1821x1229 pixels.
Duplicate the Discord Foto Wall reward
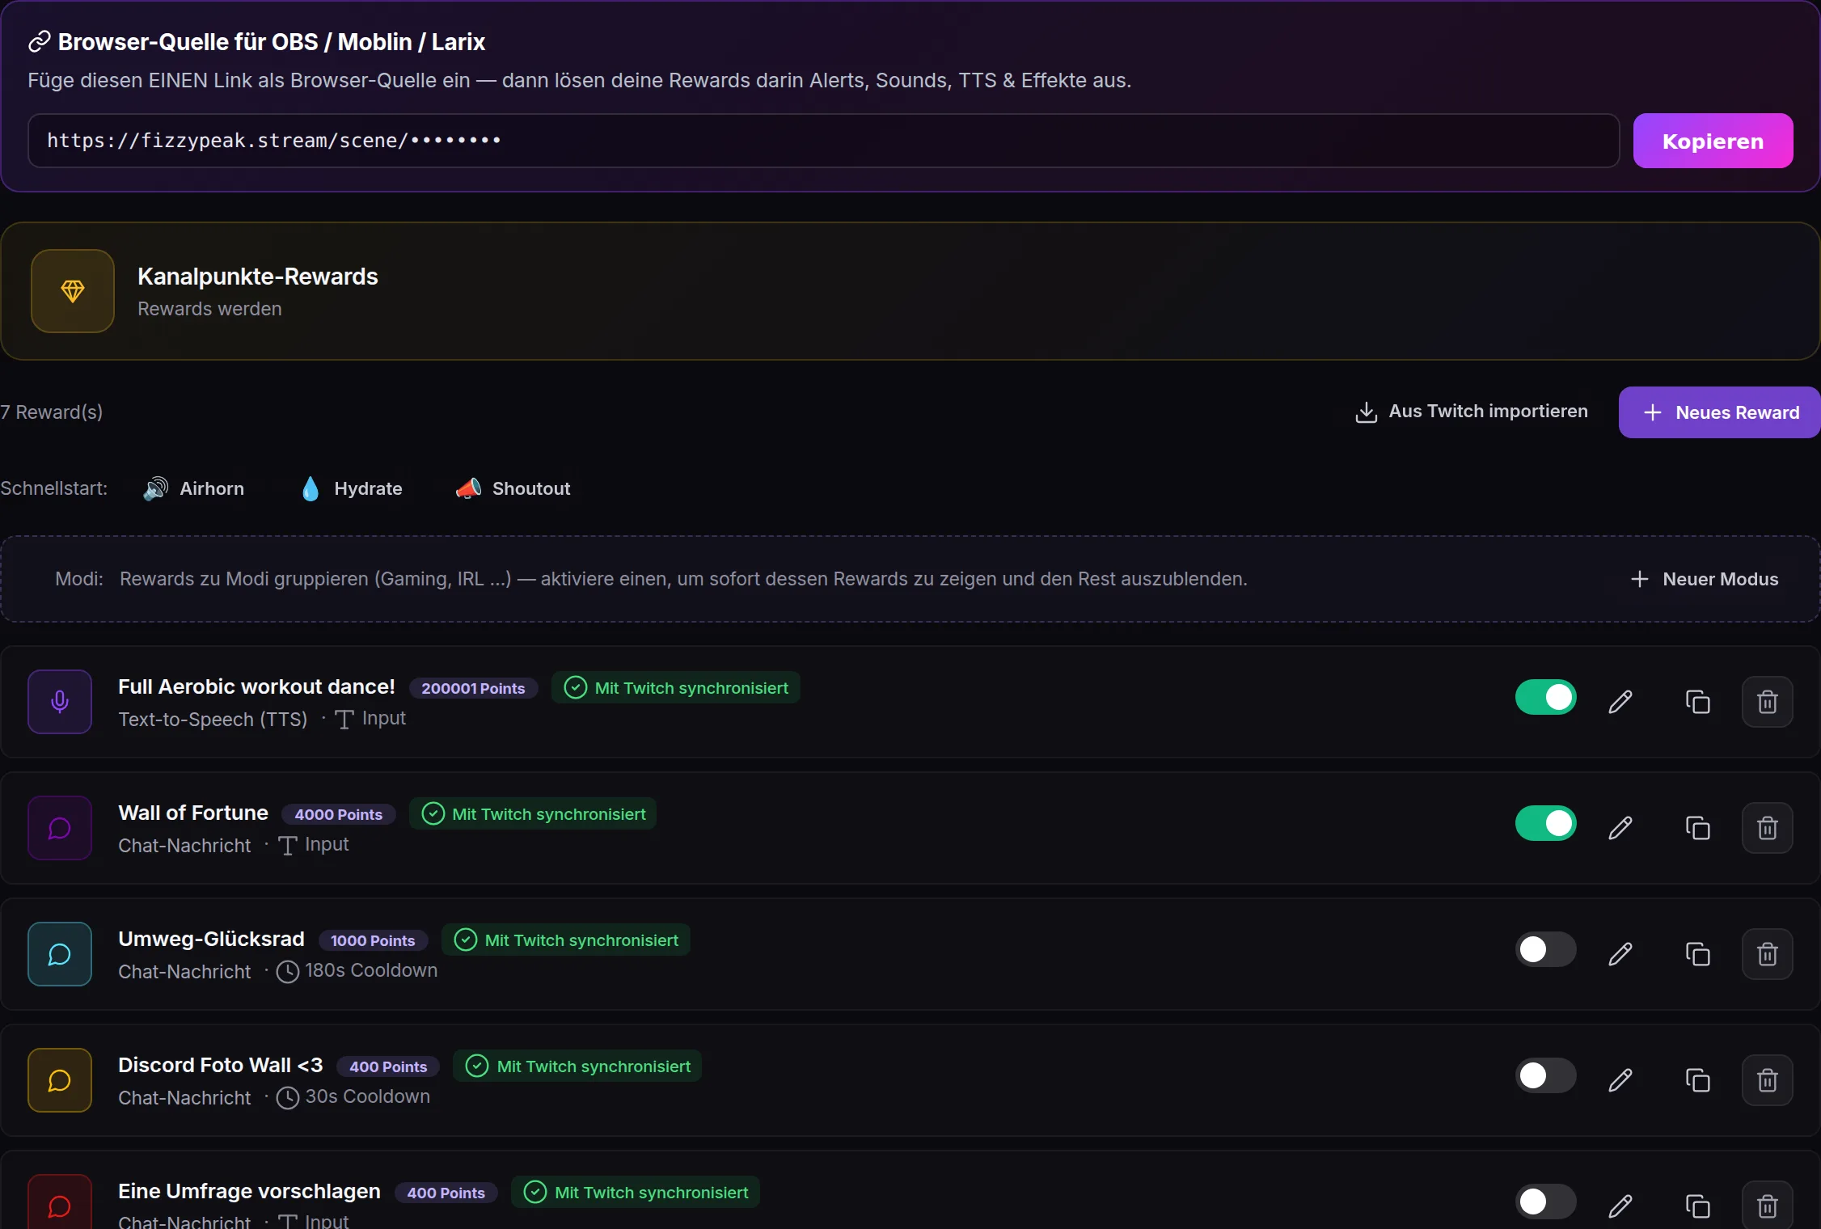(1697, 1080)
